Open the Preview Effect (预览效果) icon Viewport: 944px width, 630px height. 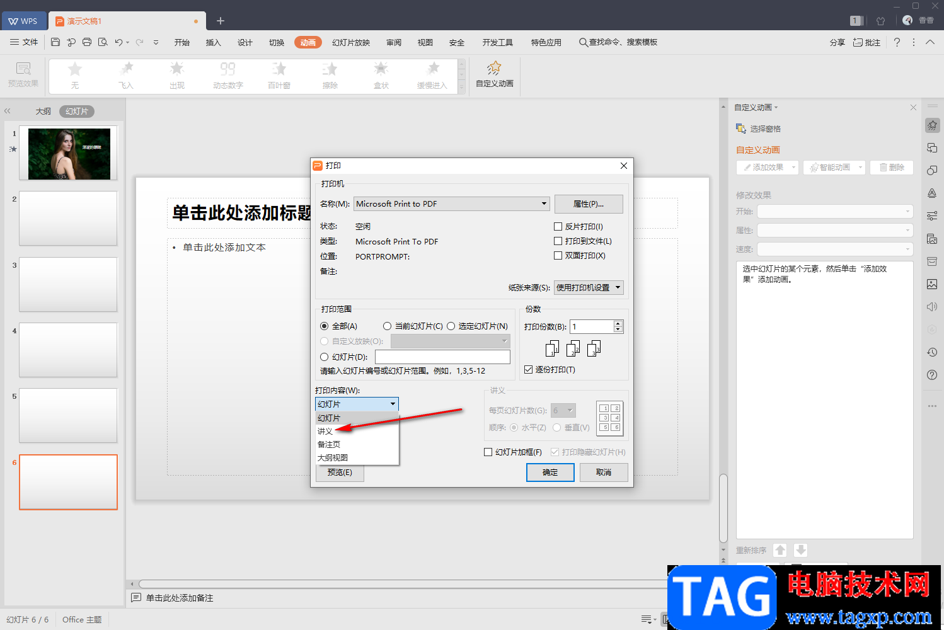(x=23, y=75)
